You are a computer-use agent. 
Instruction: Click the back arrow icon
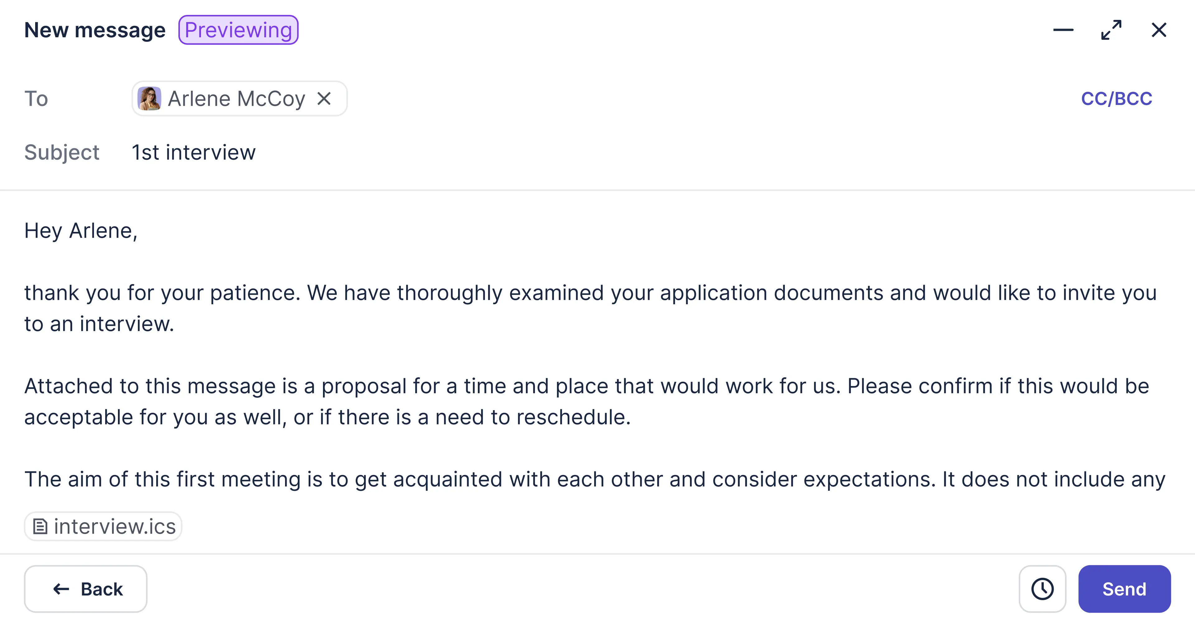pyautogui.click(x=61, y=589)
